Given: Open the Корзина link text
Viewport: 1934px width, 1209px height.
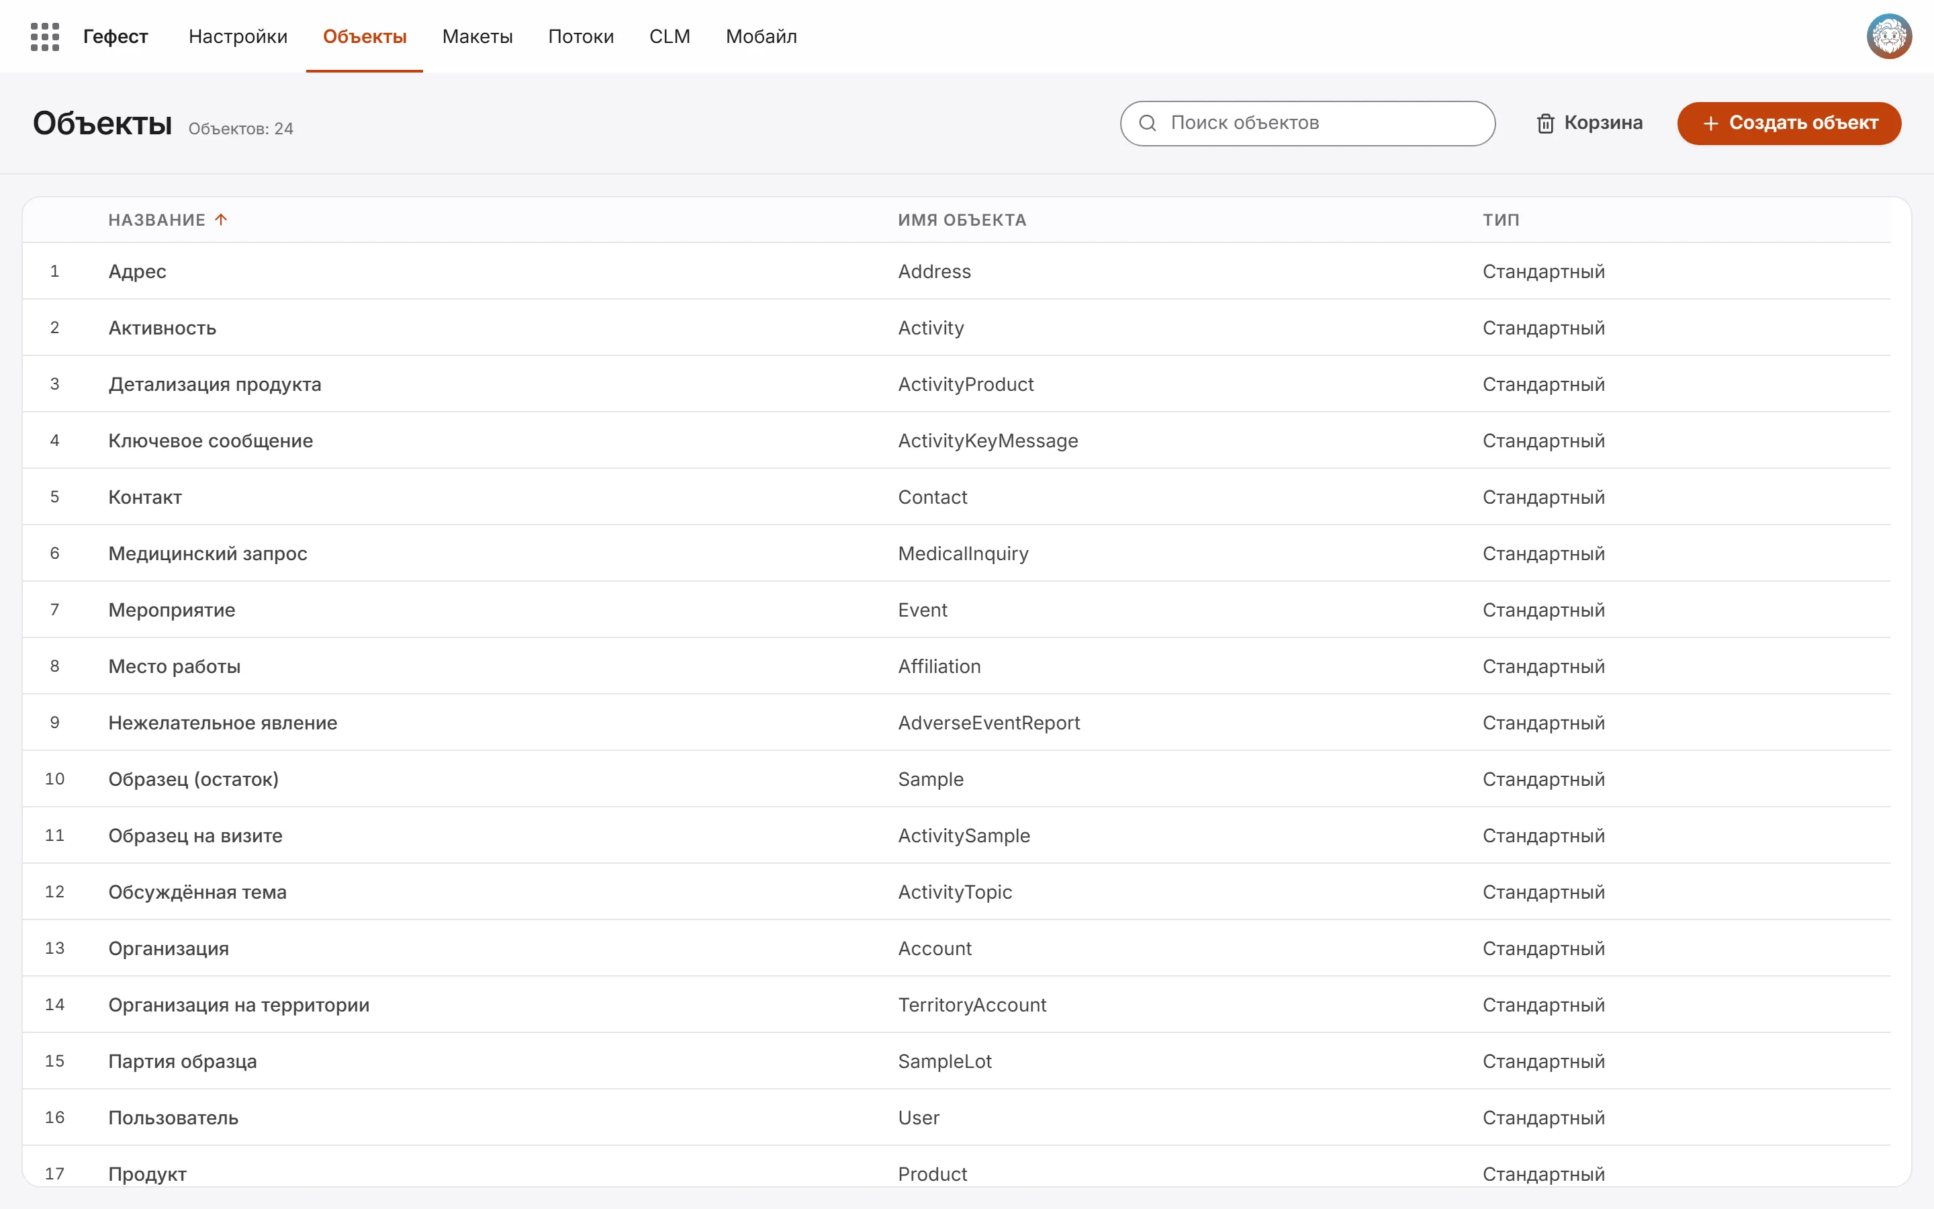Looking at the screenshot, I should [1603, 123].
